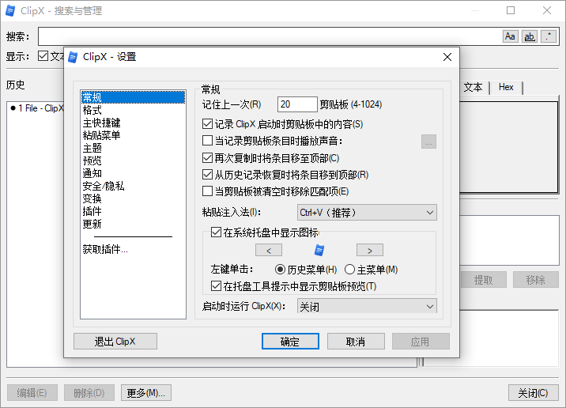Toggle case-sensitive search Aa icon
This screenshot has width=566, height=408.
pyautogui.click(x=510, y=36)
